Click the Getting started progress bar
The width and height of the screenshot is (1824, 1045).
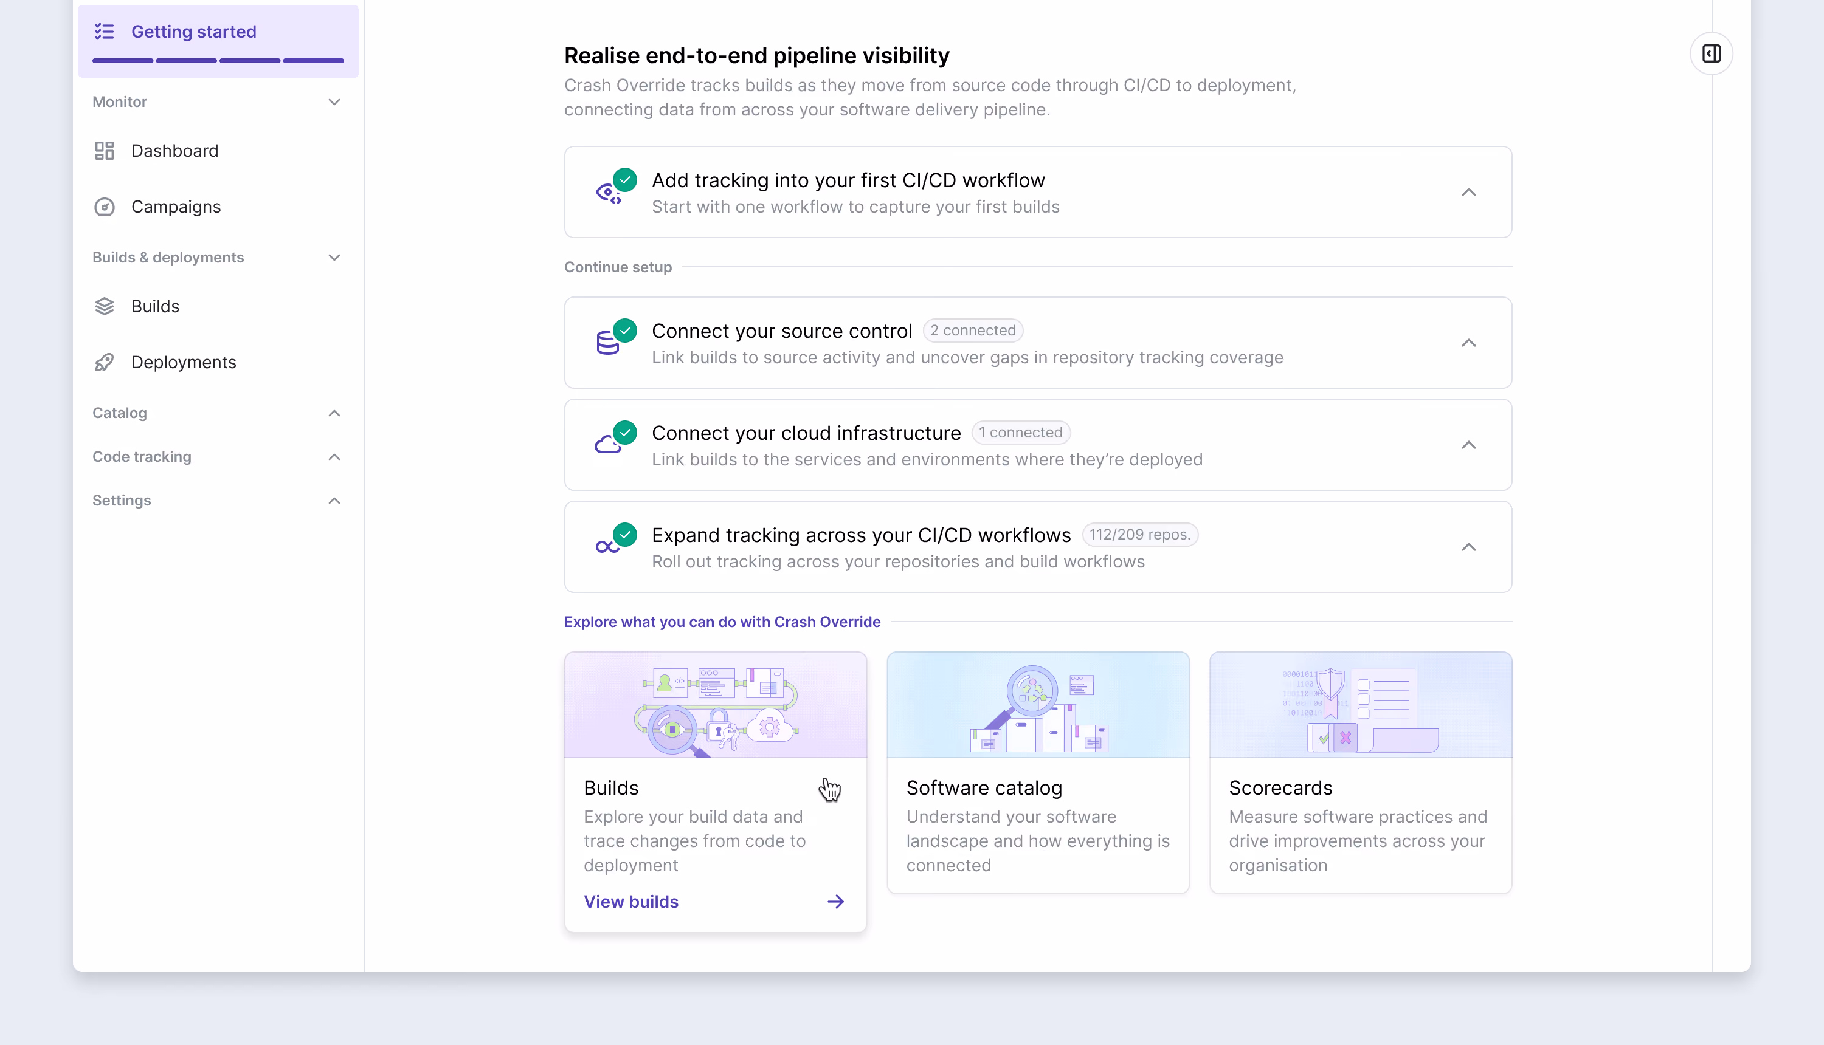pos(218,61)
